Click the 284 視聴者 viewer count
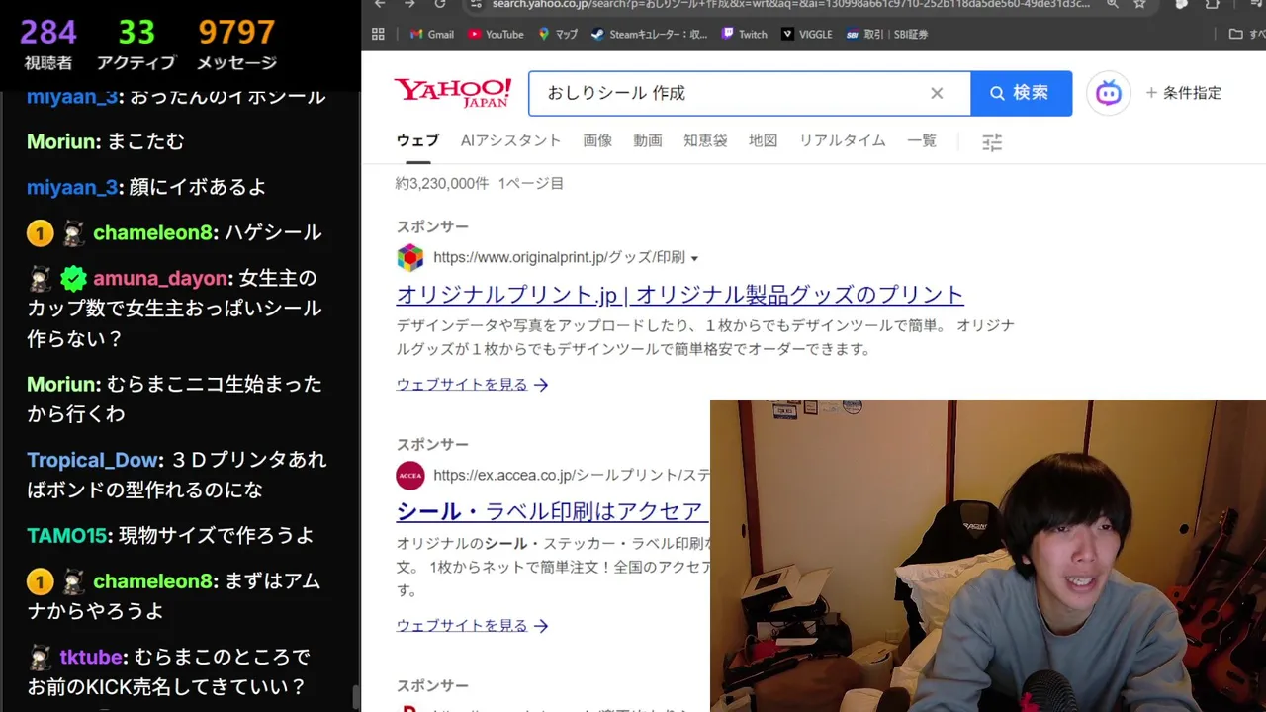Viewport: 1266px width, 712px height. point(48,44)
